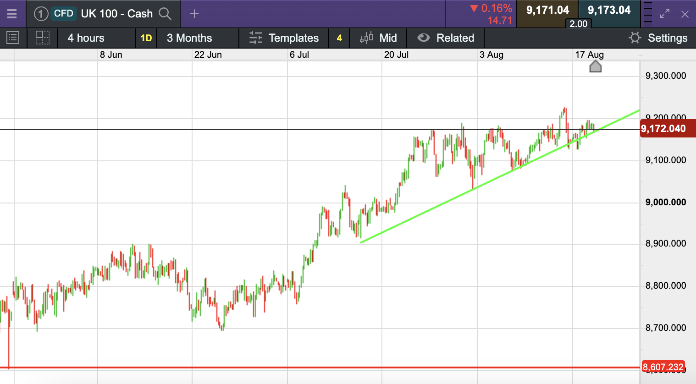Image resolution: width=696 pixels, height=384 pixels.
Task: Select the green ascending trendline
Action: coord(500,176)
